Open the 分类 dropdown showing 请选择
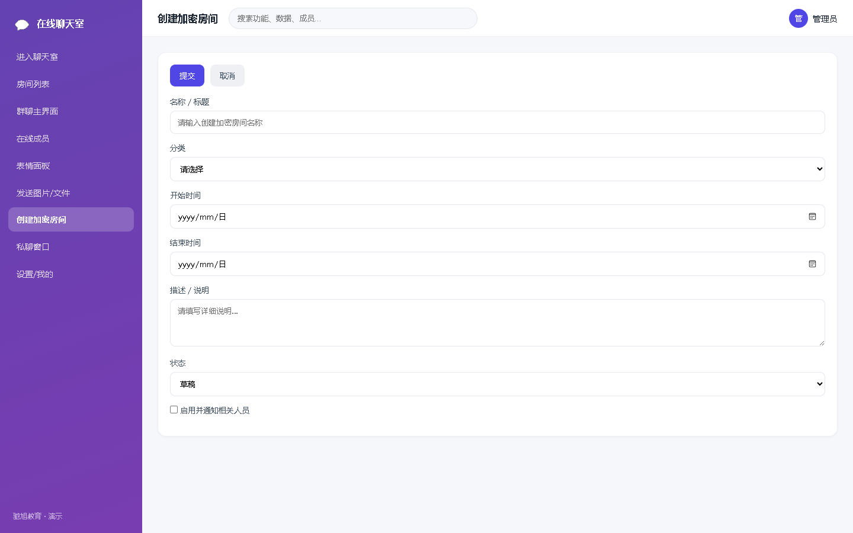Screen dimensions: 853x533 (497, 169)
